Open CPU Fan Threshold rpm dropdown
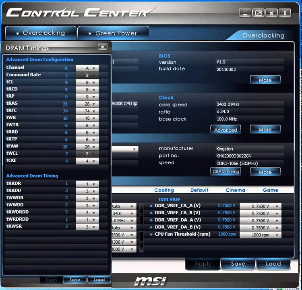 (x=261, y=235)
